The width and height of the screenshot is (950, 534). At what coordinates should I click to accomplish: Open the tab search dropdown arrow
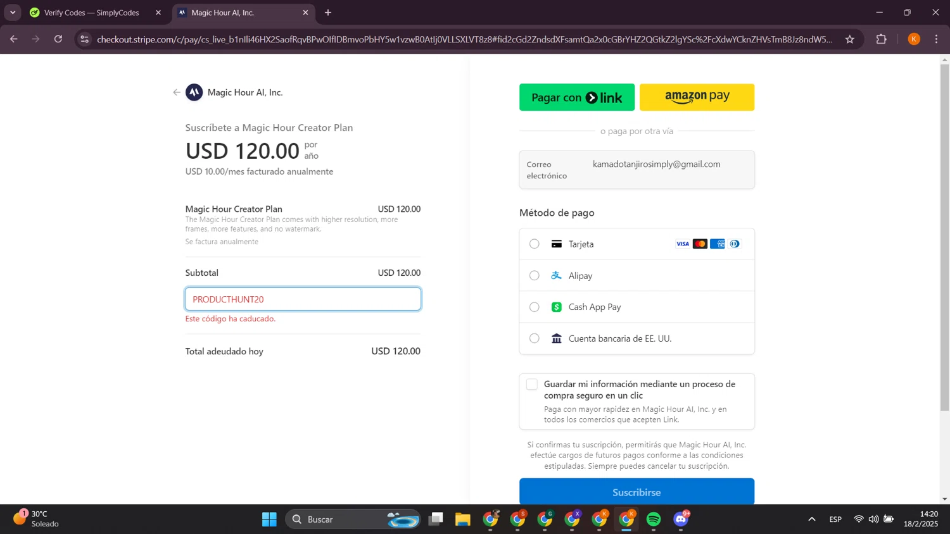(x=13, y=13)
